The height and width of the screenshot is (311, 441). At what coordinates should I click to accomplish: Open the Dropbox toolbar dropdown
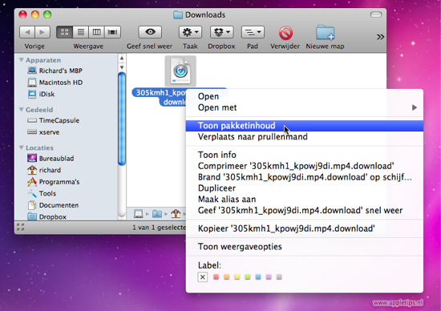click(x=221, y=32)
